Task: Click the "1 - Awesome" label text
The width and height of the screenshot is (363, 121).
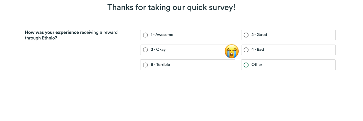Action: tap(162, 35)
